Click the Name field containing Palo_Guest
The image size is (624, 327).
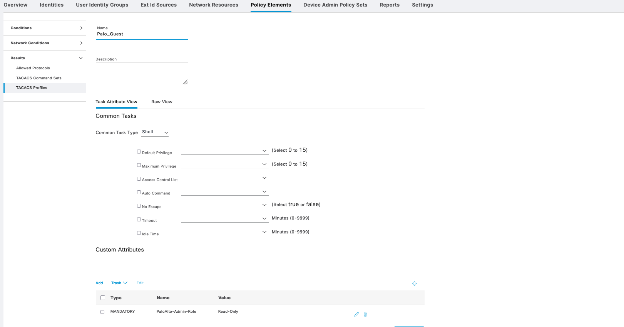pos(142,34)
